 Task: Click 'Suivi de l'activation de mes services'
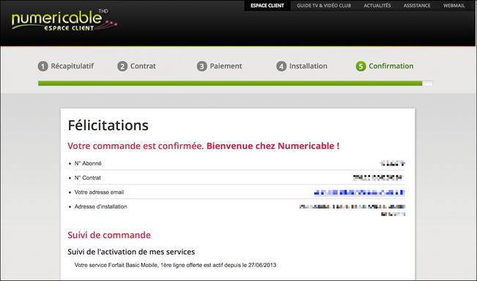131,252
